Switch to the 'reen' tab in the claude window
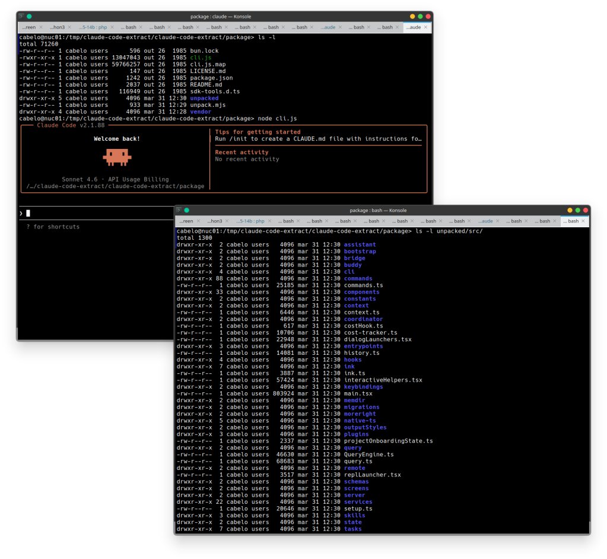The width and height of the screenshot is (607, 559). pyautogui.click(x=29, y=27)
